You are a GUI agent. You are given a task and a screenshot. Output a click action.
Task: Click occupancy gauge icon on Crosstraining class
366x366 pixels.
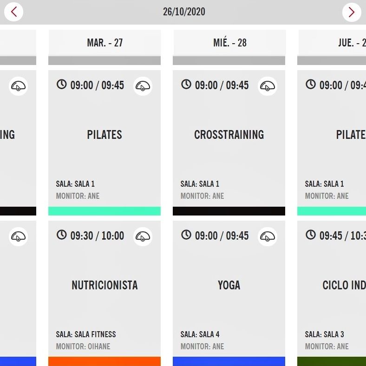[x=267, y=86]
